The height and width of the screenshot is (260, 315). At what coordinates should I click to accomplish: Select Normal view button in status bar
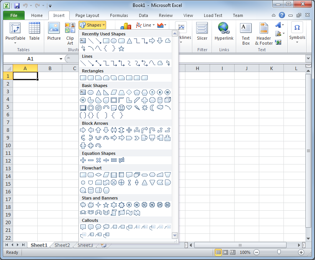click(x=218, y=252)
